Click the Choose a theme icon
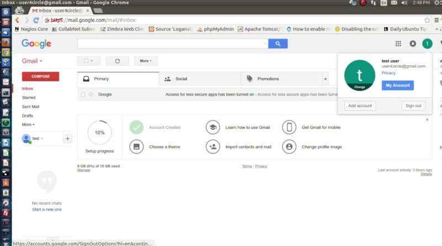Screen dimensions: 442x246 136,146
